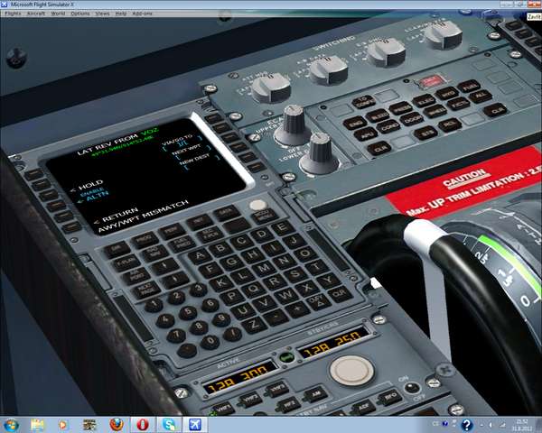Select HF2 on the radio panel
The image size is (542, 433).
click(x=288, y=404)
